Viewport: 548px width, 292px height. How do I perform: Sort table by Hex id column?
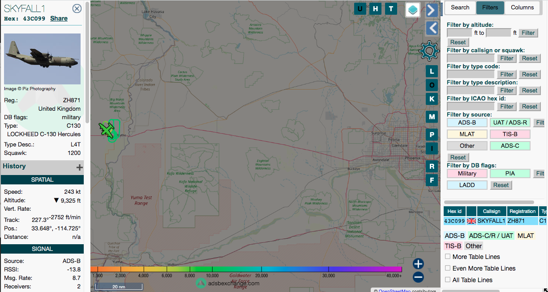[x=454, y=211]
